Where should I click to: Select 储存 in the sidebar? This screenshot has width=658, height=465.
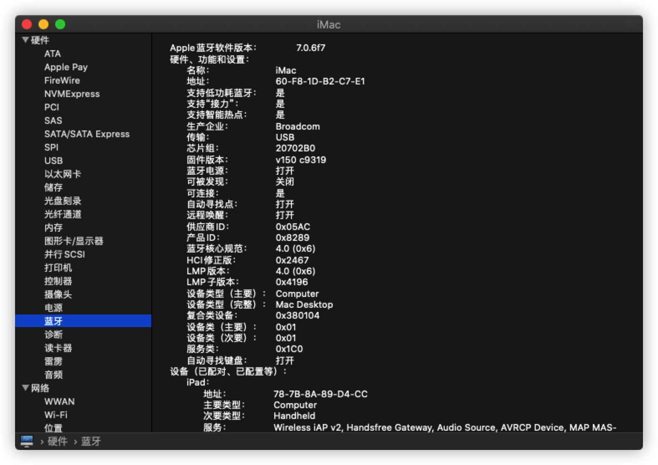[54, 187]
